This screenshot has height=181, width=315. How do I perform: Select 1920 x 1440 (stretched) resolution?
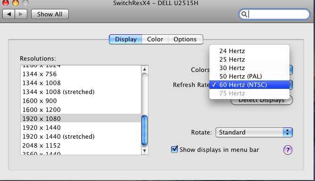81,136
